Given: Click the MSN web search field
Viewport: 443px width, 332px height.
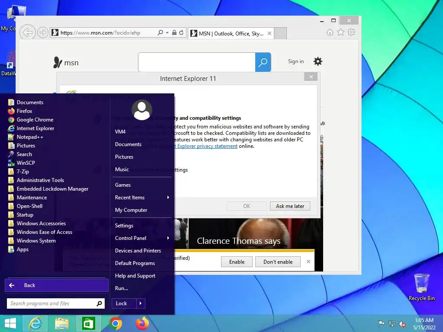Looking at the screenshot, I should click(x=197, y=62).
